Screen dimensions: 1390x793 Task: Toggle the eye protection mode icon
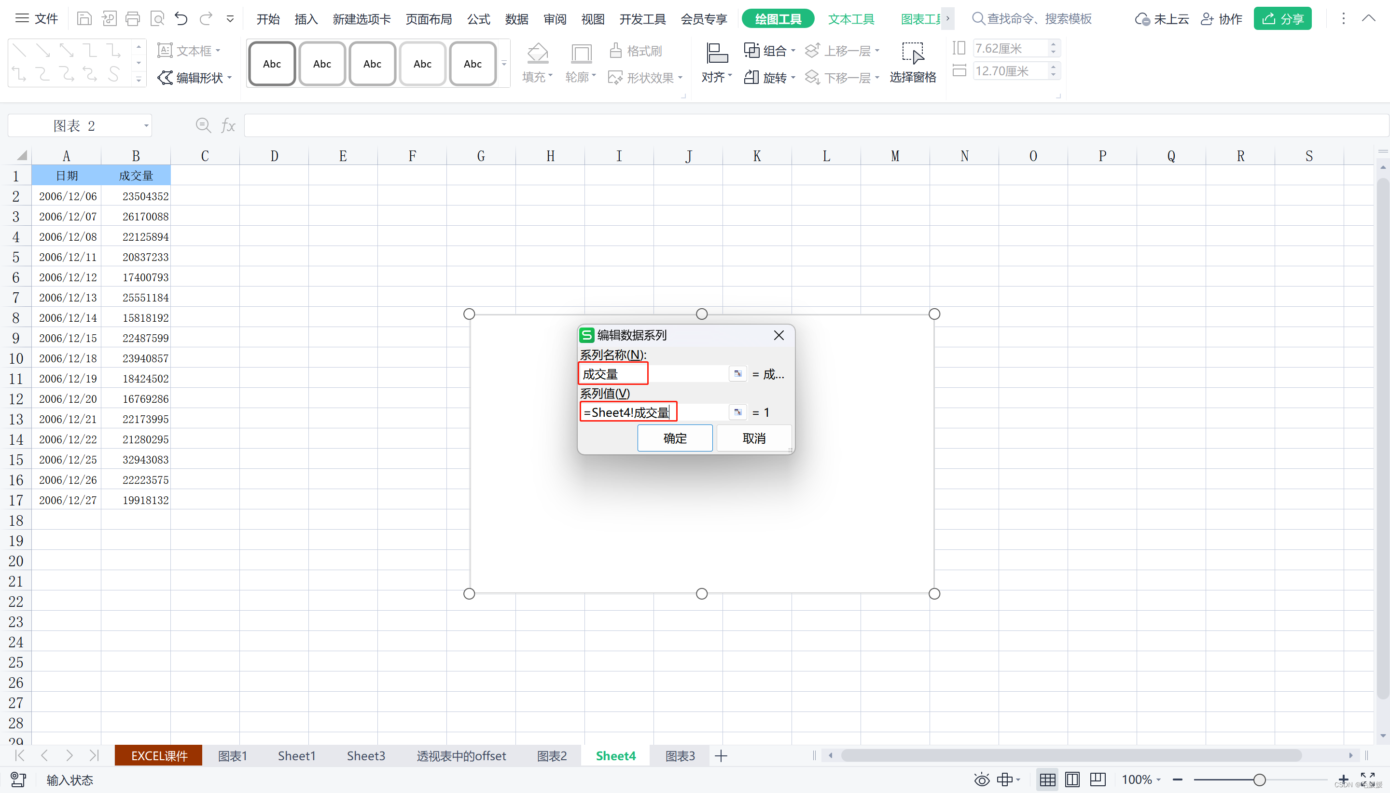tap(982, 780)
